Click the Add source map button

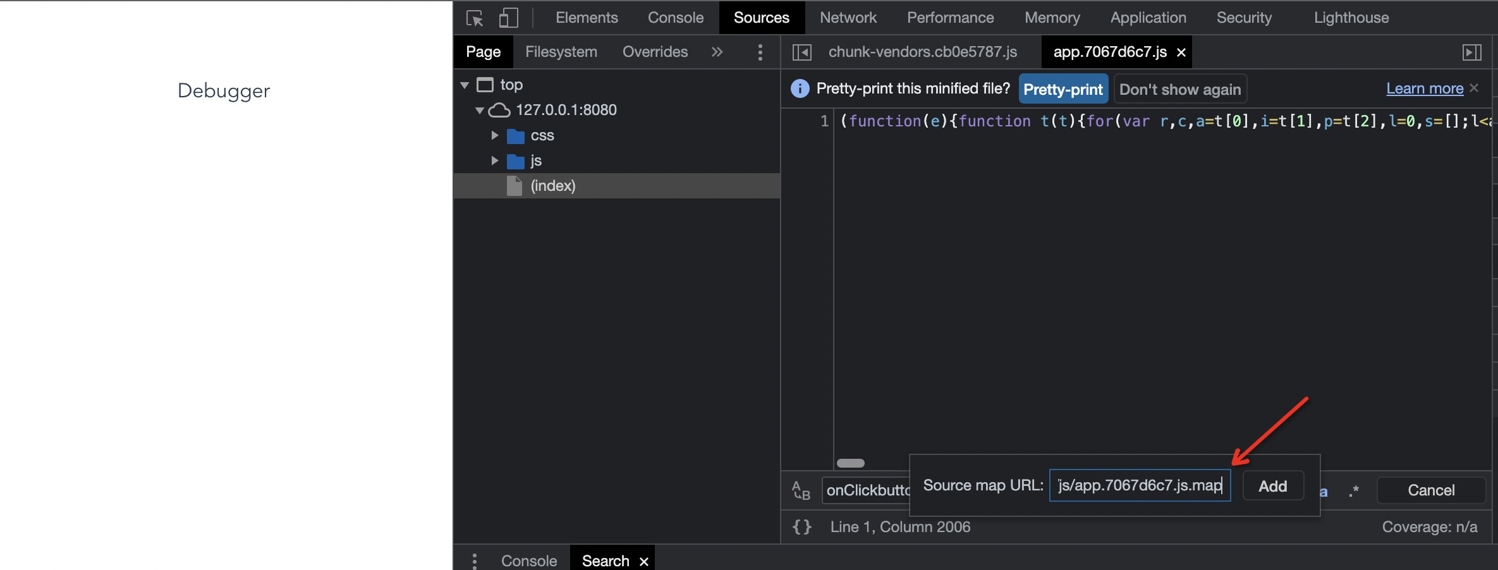click(x=1272, y=486)
